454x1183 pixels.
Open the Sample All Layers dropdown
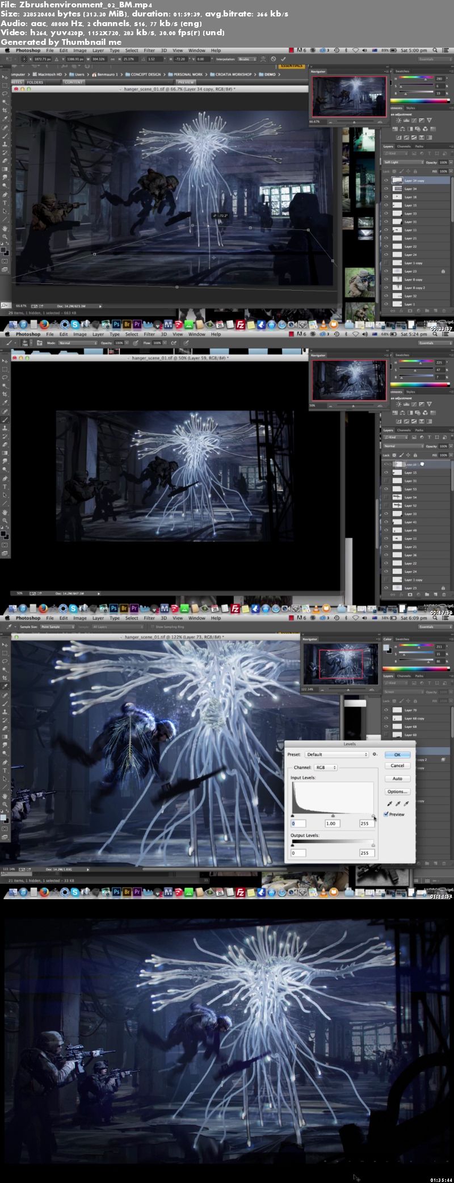pos(118,627)
